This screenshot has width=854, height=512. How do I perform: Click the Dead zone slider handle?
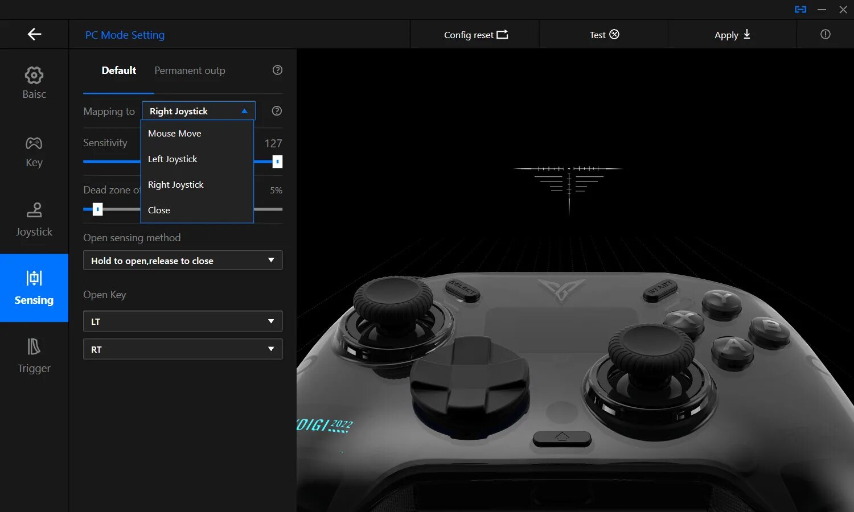click(98, 209)
